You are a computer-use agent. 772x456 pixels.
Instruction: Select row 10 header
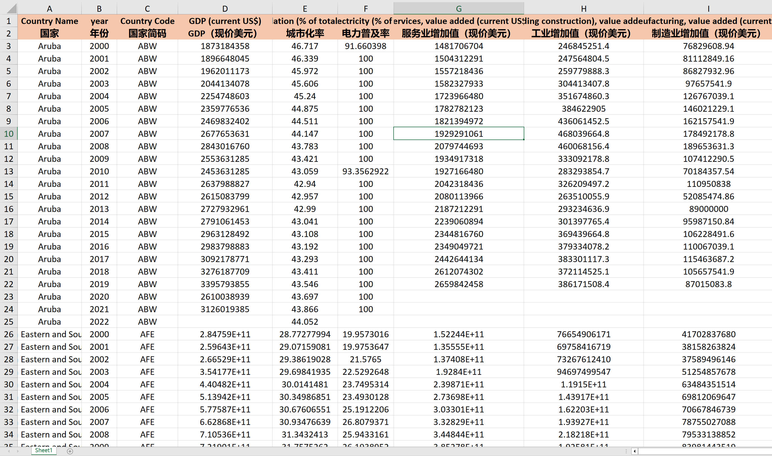(9, 134)
